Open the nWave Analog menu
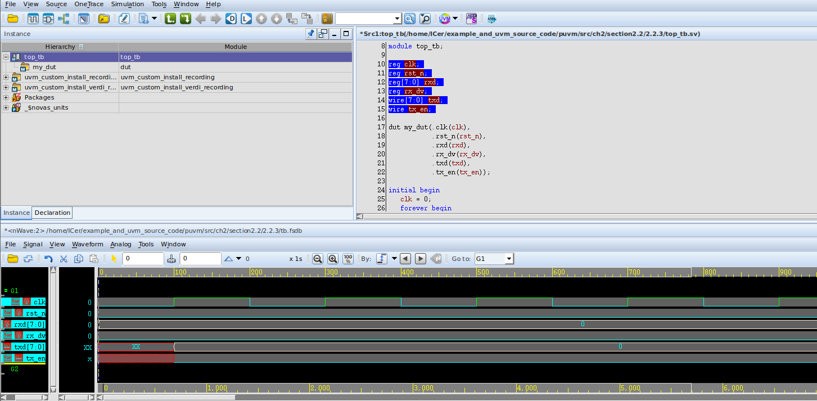The height and width of the screenshot is (401, 817). 121,244
